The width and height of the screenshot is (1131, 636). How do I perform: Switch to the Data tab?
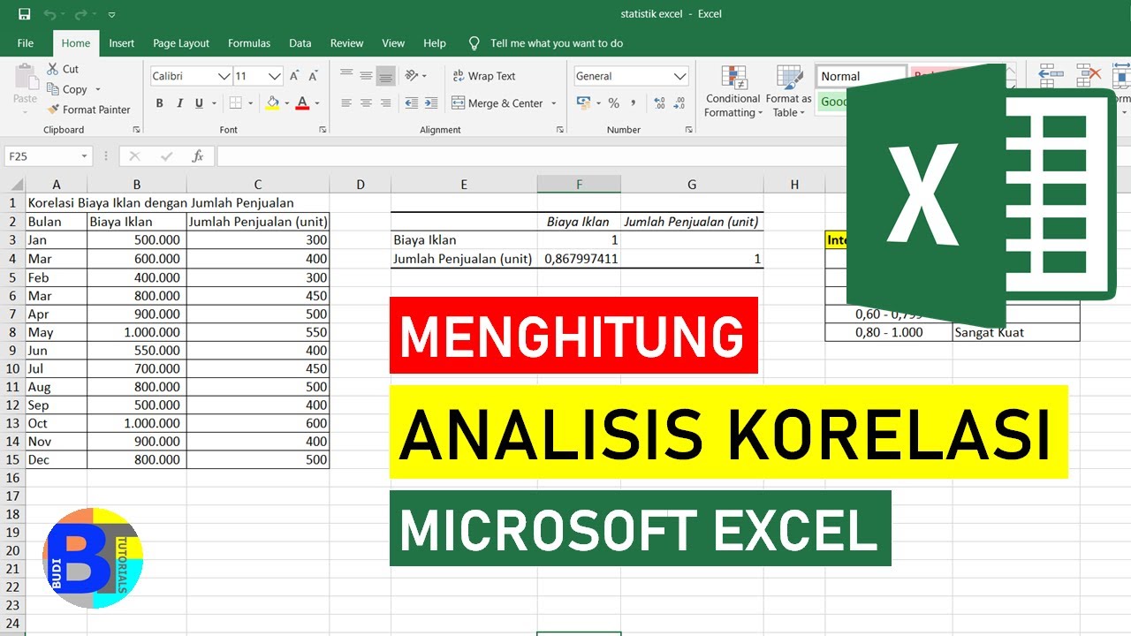click(x=300, y=42)
